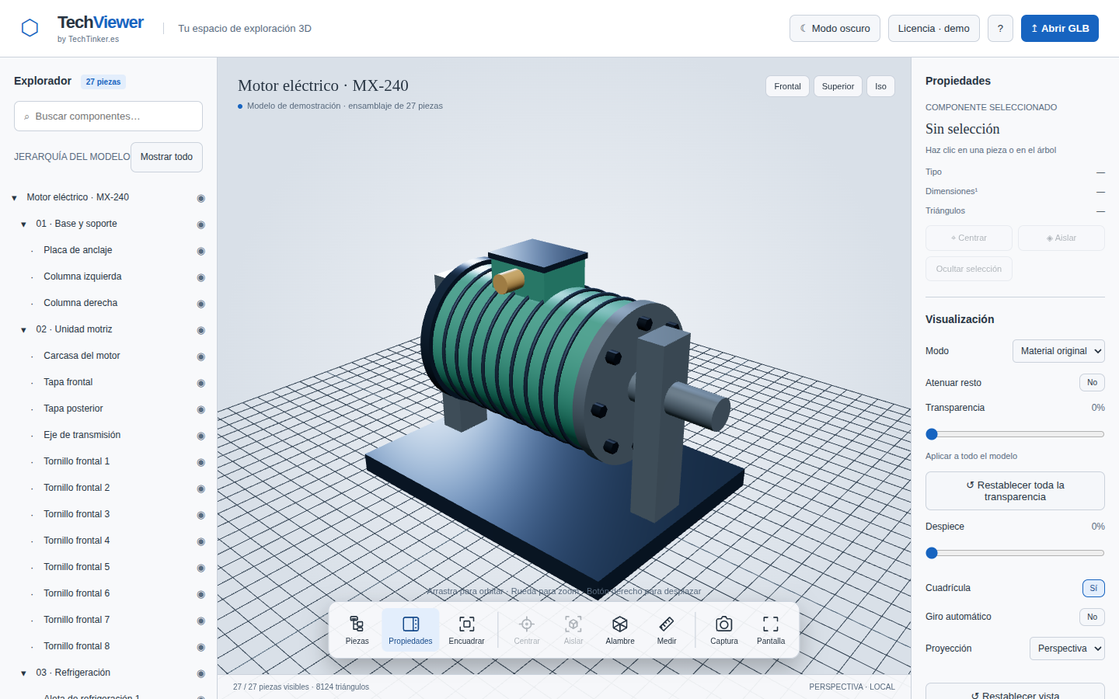1119x699 pixels.
Task: Enter Pantalla fullscreen mode
Action: [771, 630]
